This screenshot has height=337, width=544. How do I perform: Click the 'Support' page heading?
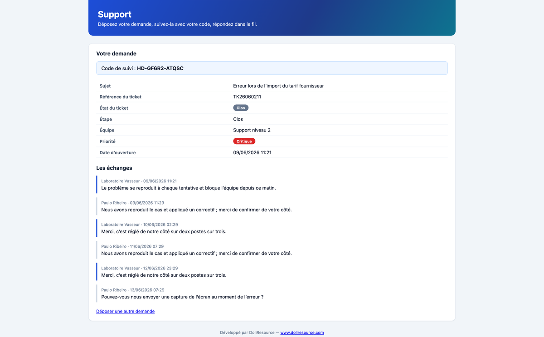[x=115, y=15]
